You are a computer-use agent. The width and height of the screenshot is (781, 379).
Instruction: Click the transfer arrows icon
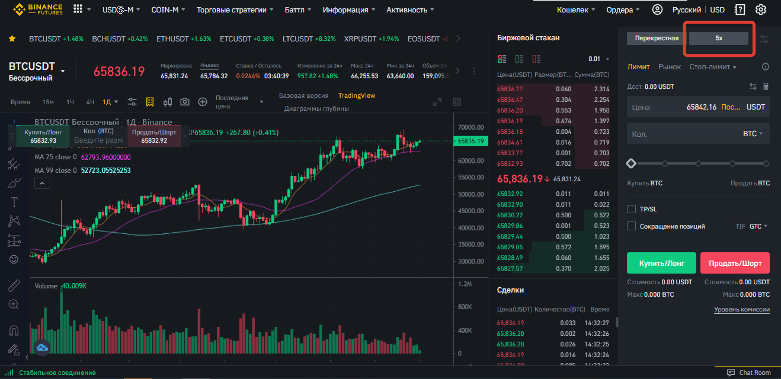753,86
